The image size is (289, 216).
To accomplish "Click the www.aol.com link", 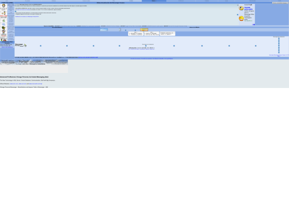I will tap(22, 84).
